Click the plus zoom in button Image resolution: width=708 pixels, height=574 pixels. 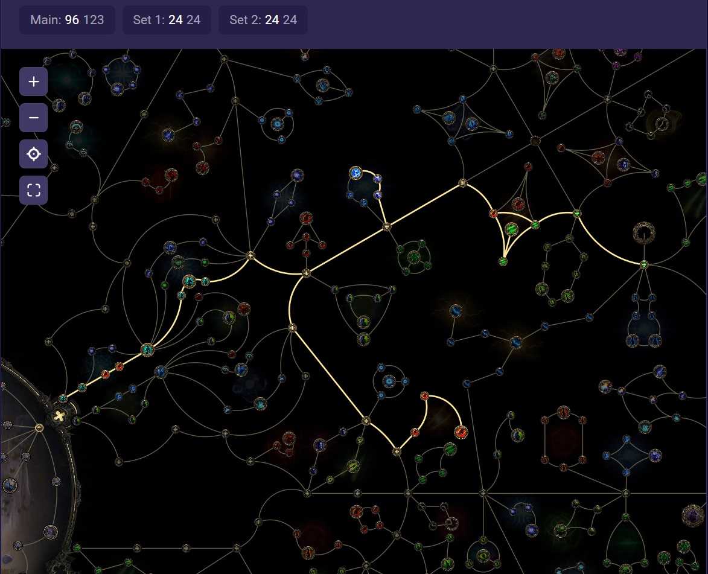click(34, 81)
